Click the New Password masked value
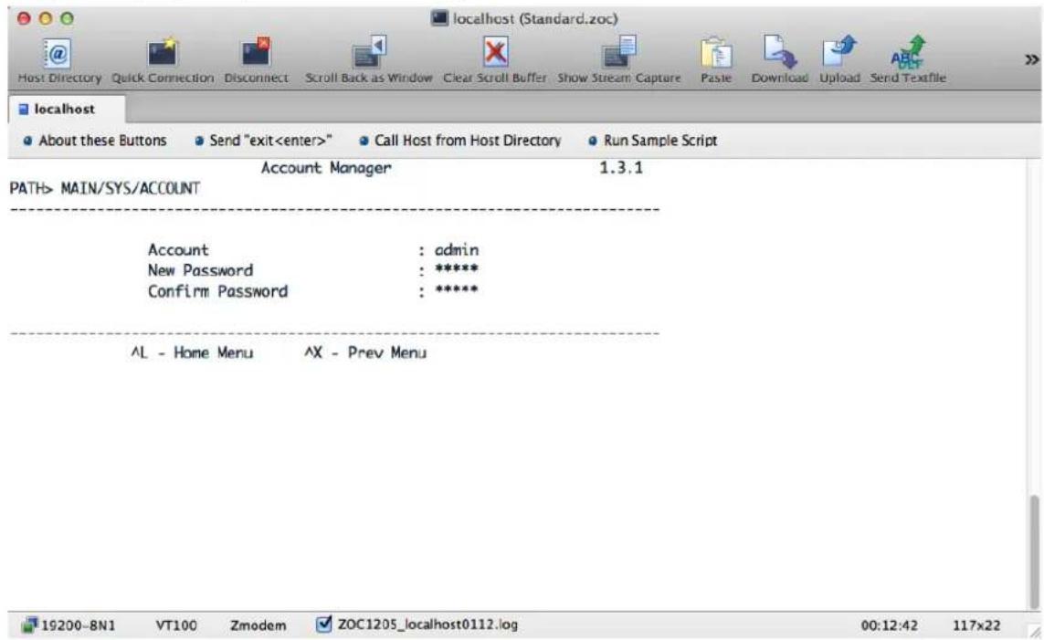The image size is (1044, 640). 456,269
